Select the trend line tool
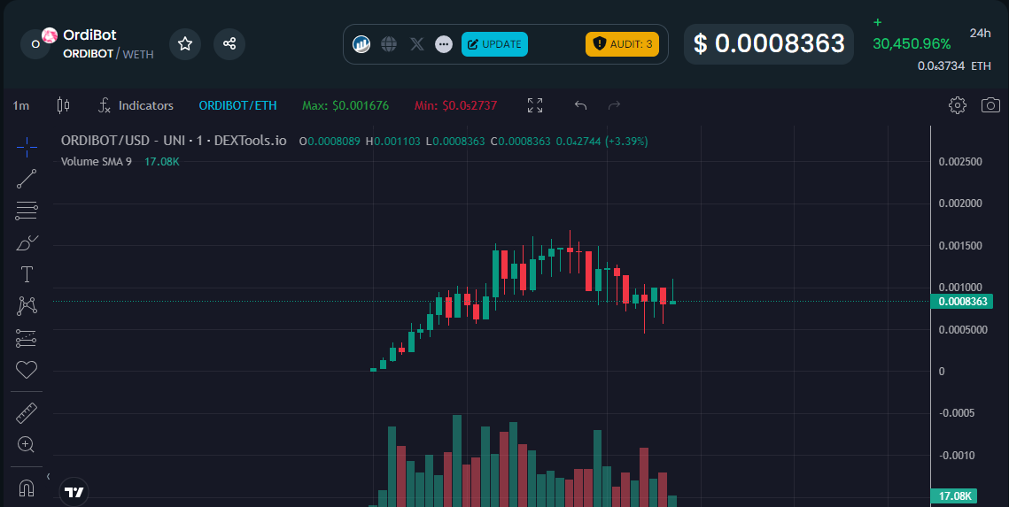Viewport: 1009px width, 507px height. (x=27, y=180)
